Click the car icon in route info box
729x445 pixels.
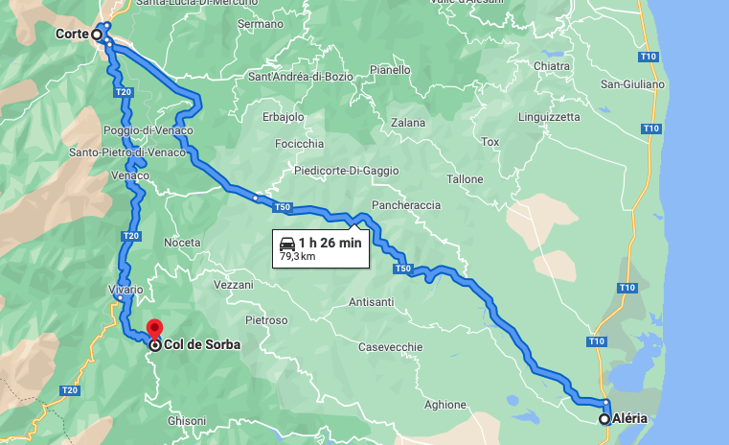[x=287, y=244]
